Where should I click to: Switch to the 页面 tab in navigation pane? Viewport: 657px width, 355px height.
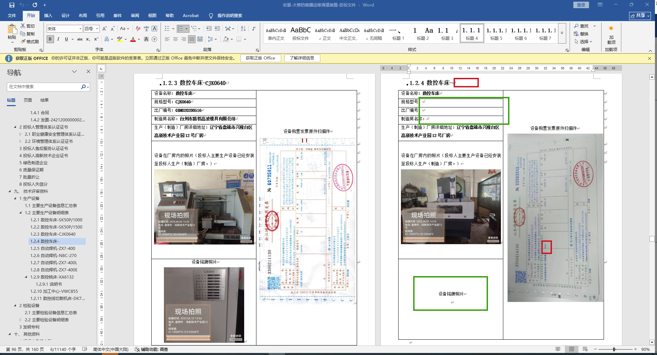(28, 100)
